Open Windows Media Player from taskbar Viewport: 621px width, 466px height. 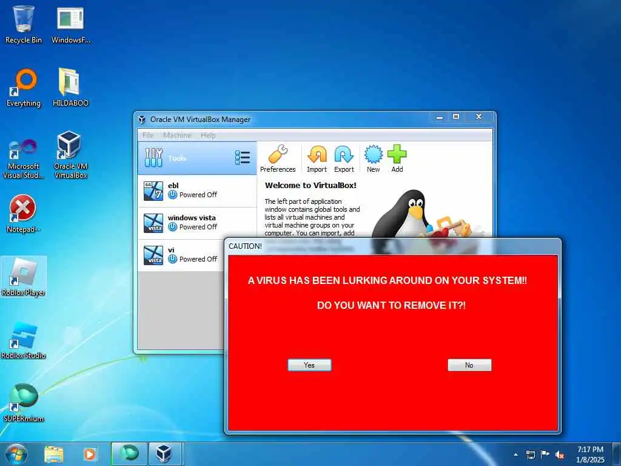90,454
